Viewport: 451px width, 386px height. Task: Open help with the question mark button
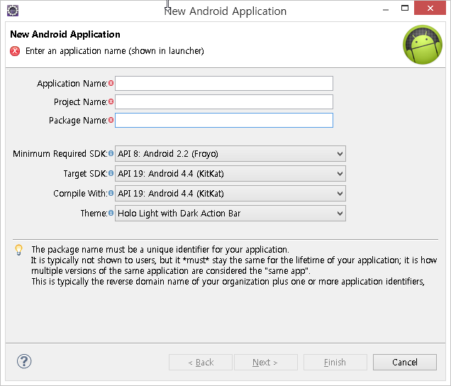pyautogui.click(x=24, y=361)
